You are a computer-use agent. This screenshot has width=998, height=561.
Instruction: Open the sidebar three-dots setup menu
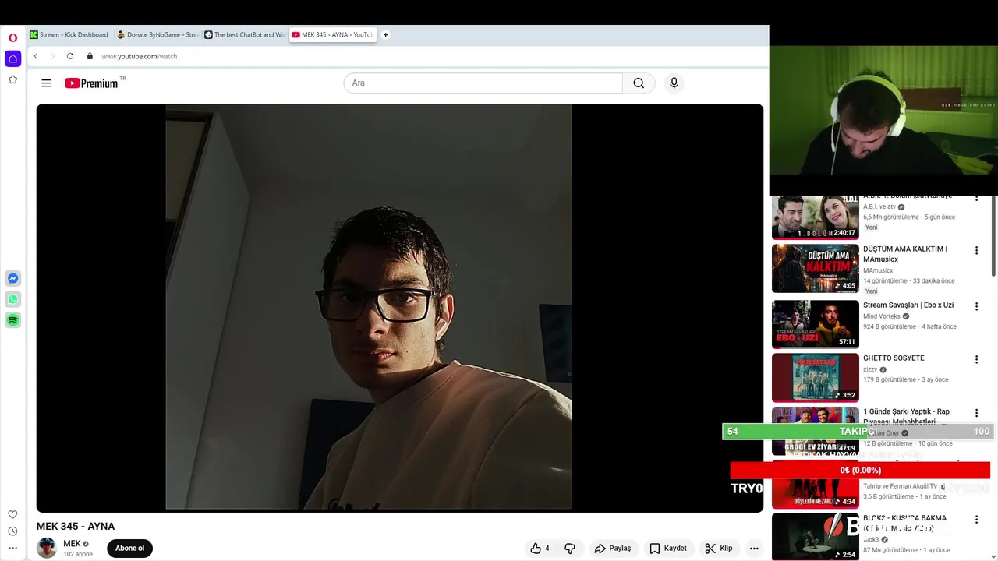coord(12,548)
